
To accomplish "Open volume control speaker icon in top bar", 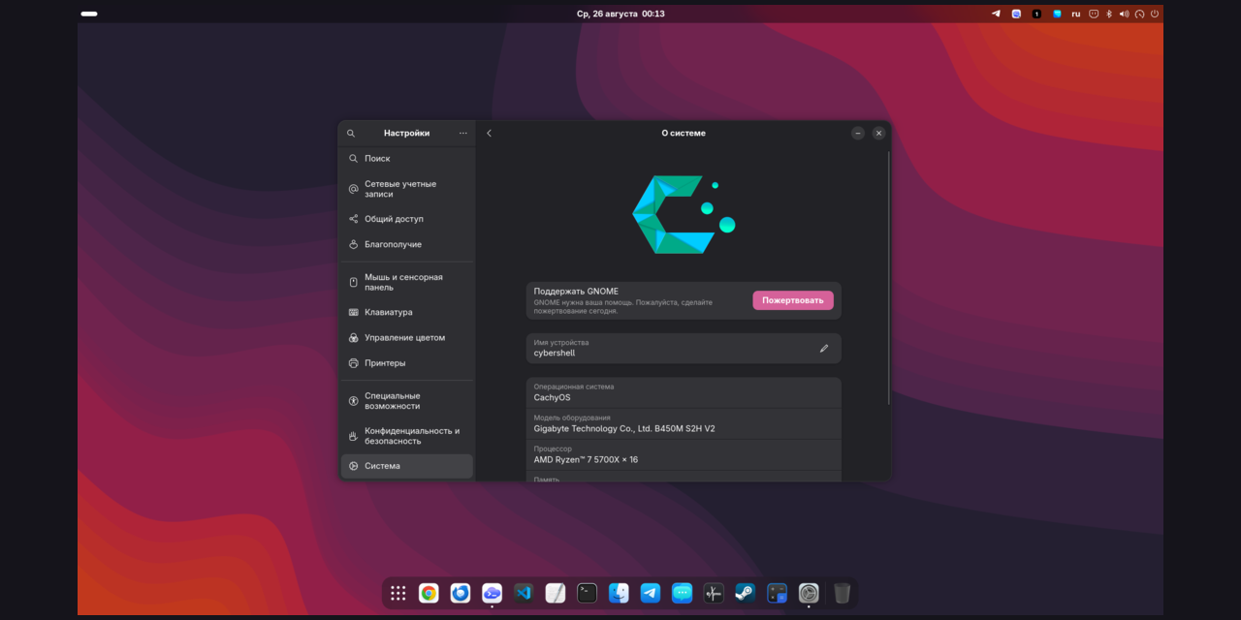I will click(x=1124, y=14).
